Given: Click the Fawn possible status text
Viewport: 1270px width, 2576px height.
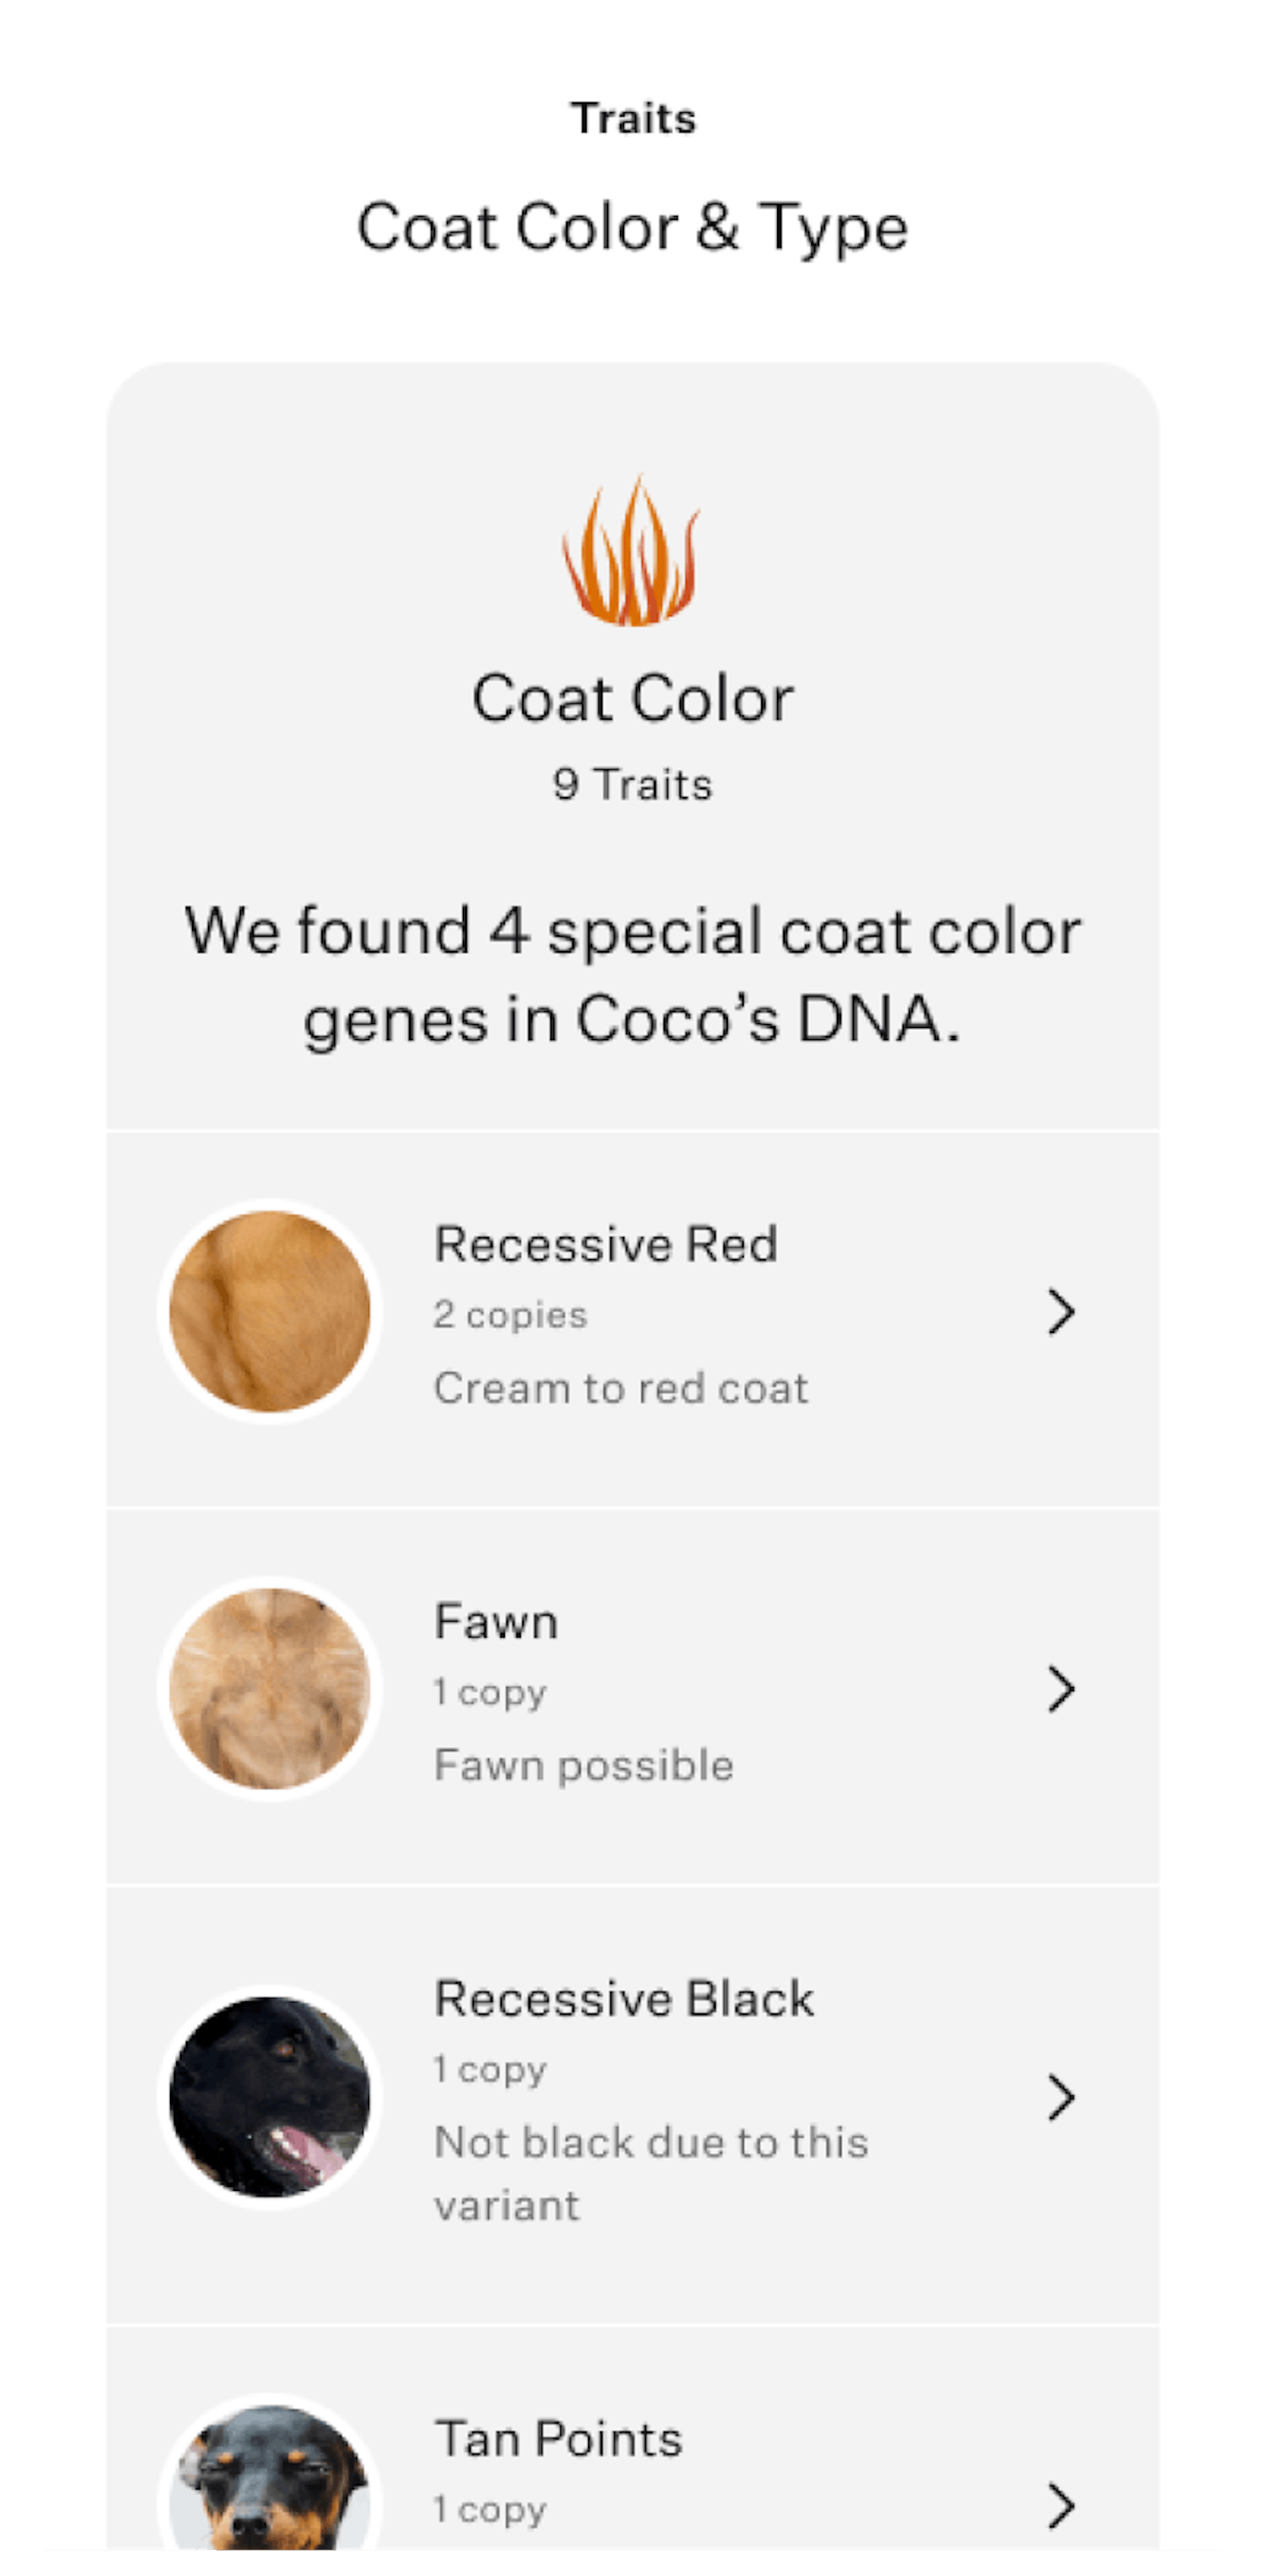Looking at the screenshot, I should 583,1765.
